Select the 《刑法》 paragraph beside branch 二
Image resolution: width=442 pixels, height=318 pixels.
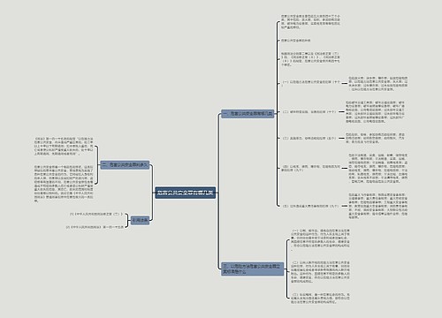pos(64,146)
